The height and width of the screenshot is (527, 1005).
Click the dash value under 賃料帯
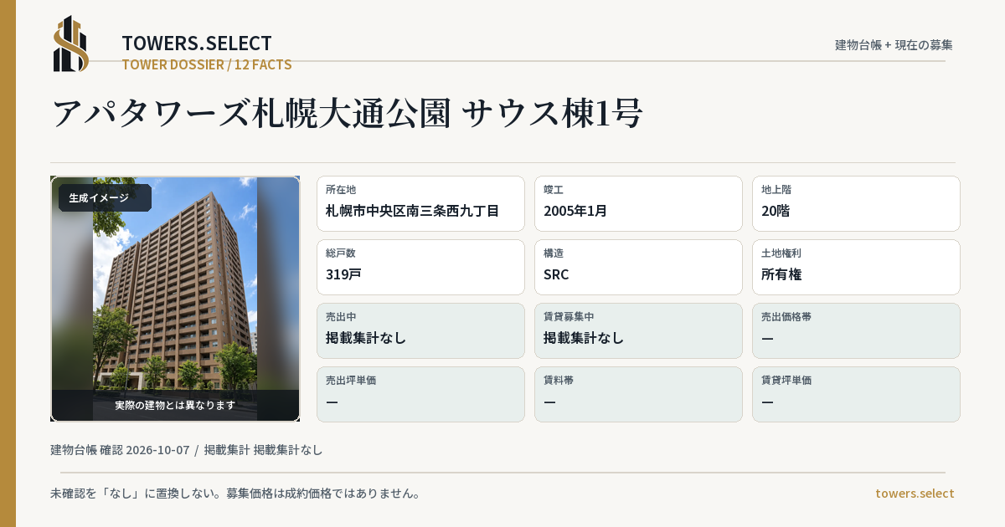click(x=549, y=402)
